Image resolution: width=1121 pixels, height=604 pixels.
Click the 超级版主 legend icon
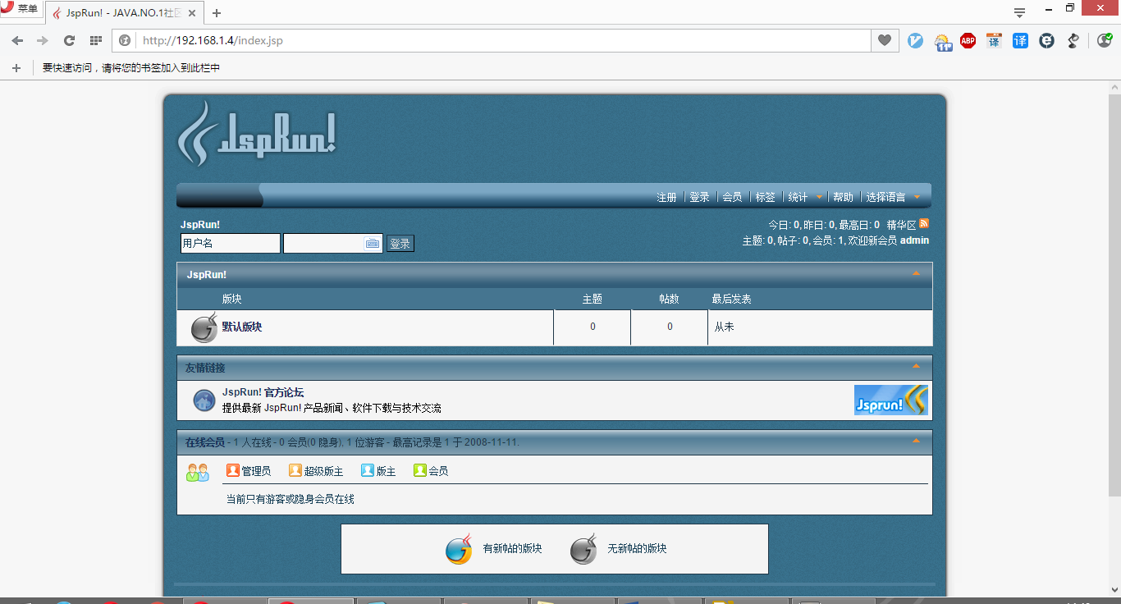click(295, 470)
